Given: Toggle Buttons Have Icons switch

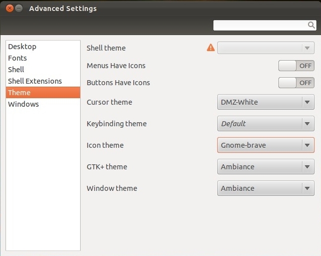Looking at the screenshot, I should [x=296, y=83].
